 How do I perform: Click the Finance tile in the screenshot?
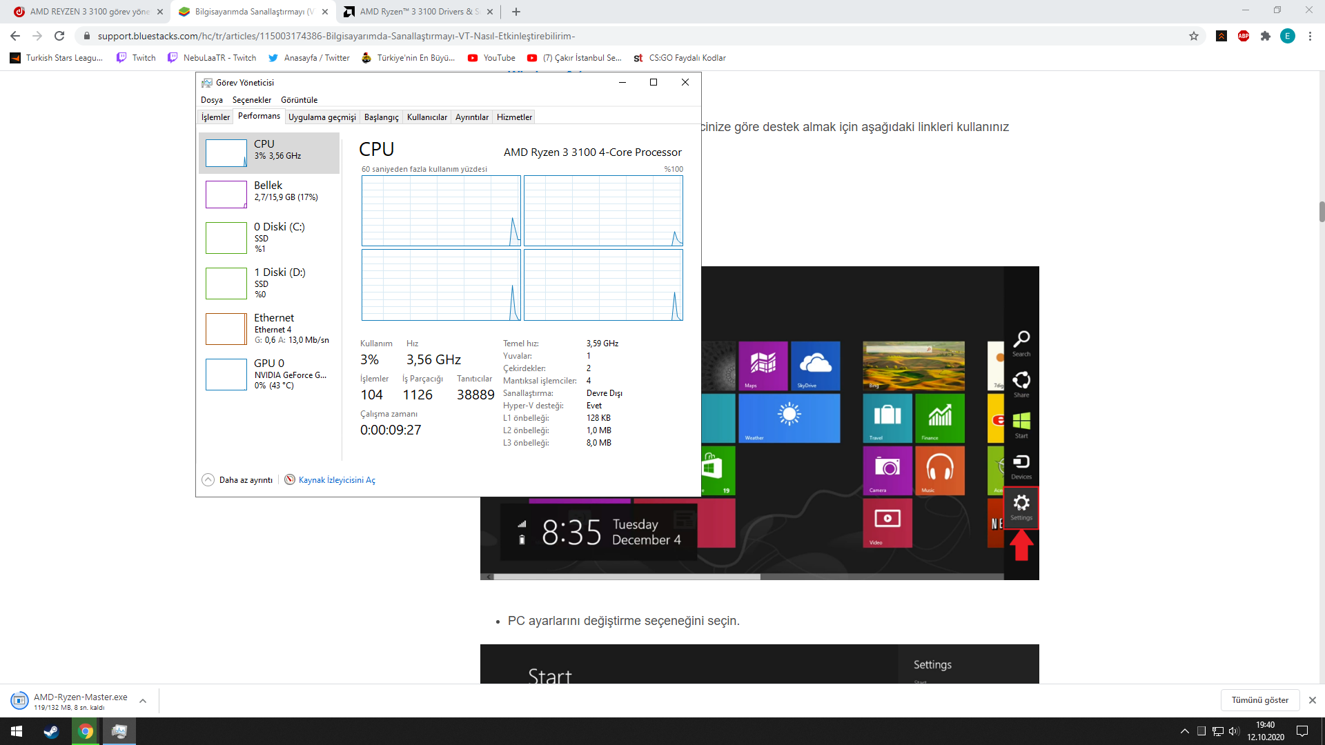pyautogui.click(x=940, y=418)
